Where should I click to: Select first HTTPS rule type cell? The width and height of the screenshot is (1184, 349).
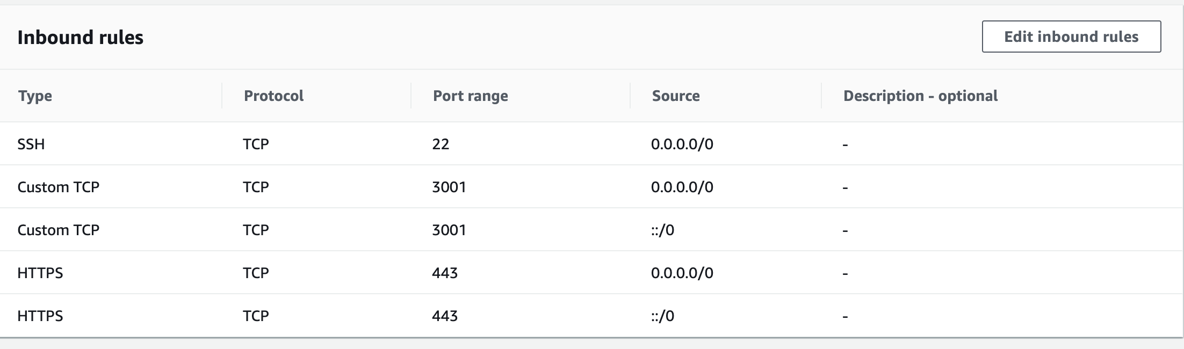pos(40,273)
